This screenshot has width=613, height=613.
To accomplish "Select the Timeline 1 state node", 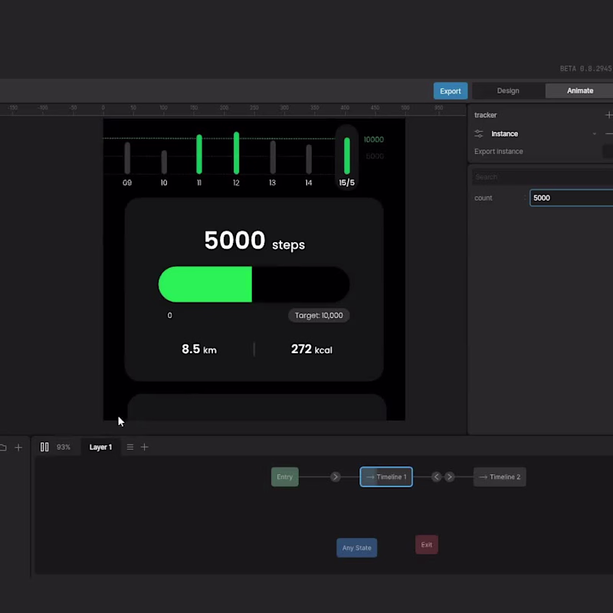I will [x=386, y=477].
